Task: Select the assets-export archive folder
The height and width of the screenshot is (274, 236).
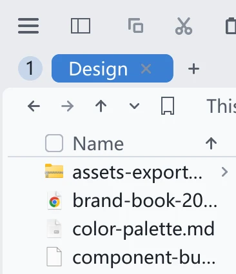Action: coord(137,173)
